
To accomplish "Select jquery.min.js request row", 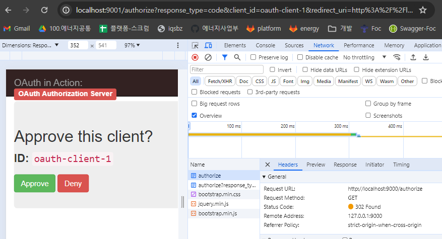I will coord(224,204).
